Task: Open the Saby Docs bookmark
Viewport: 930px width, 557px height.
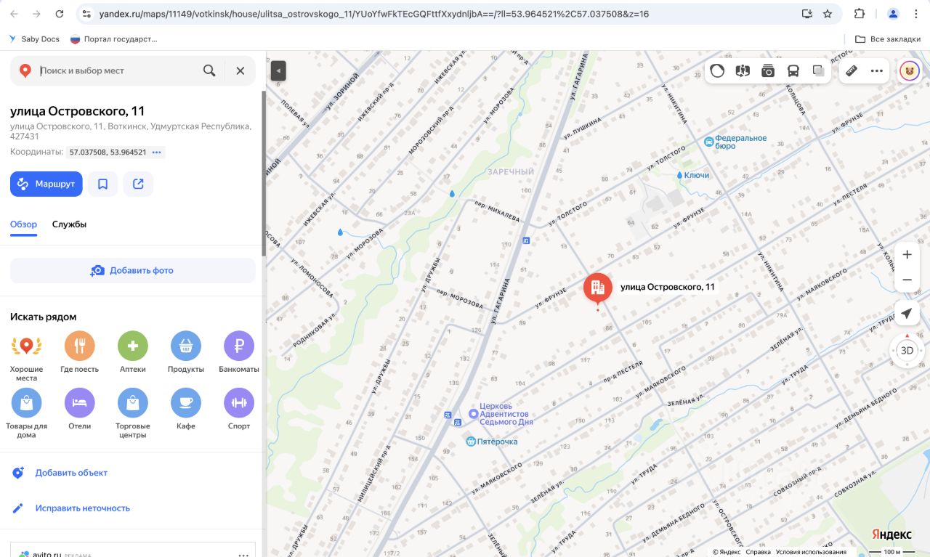Action: click(x=33, y=39)
